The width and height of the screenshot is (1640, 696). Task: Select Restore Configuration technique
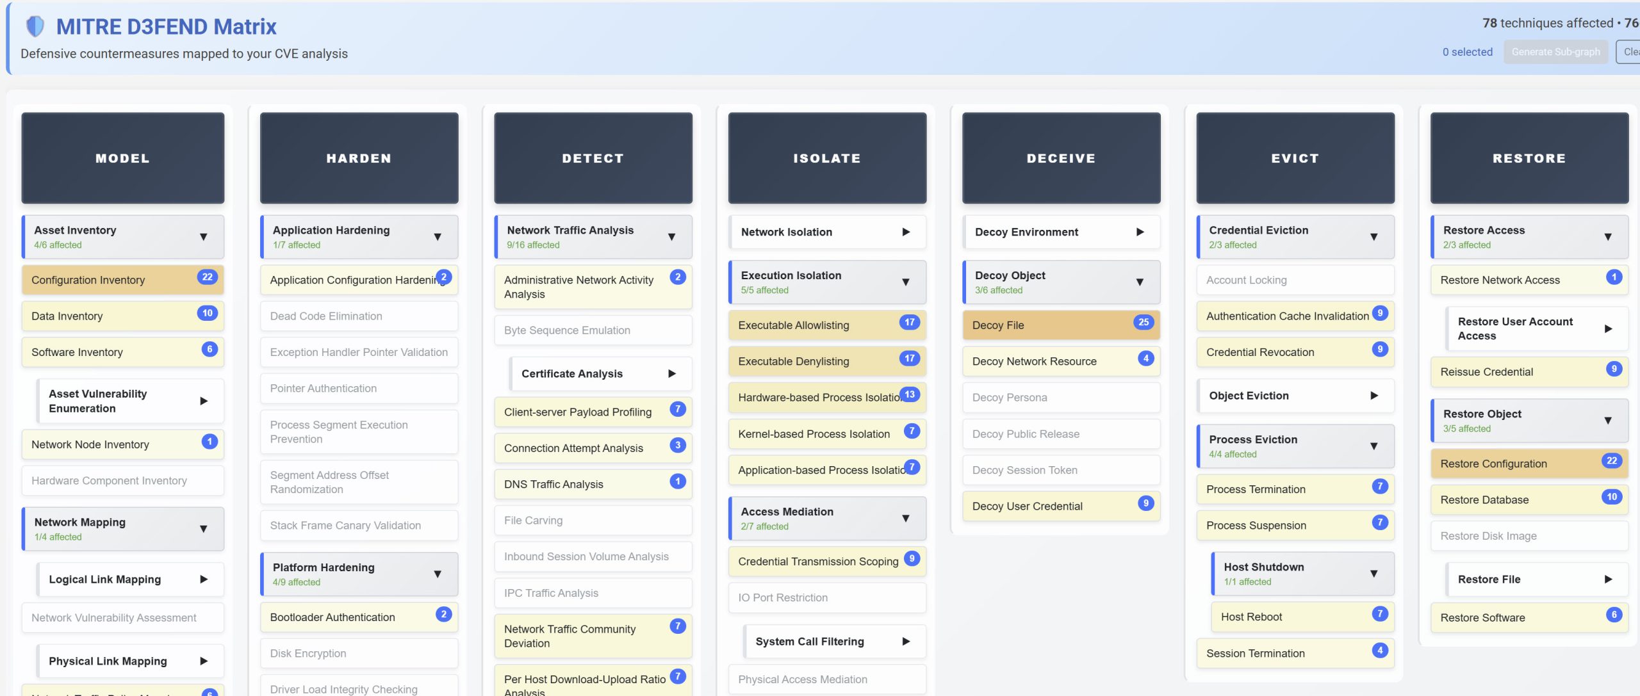pyautogui.click(x=1529, y=464)
